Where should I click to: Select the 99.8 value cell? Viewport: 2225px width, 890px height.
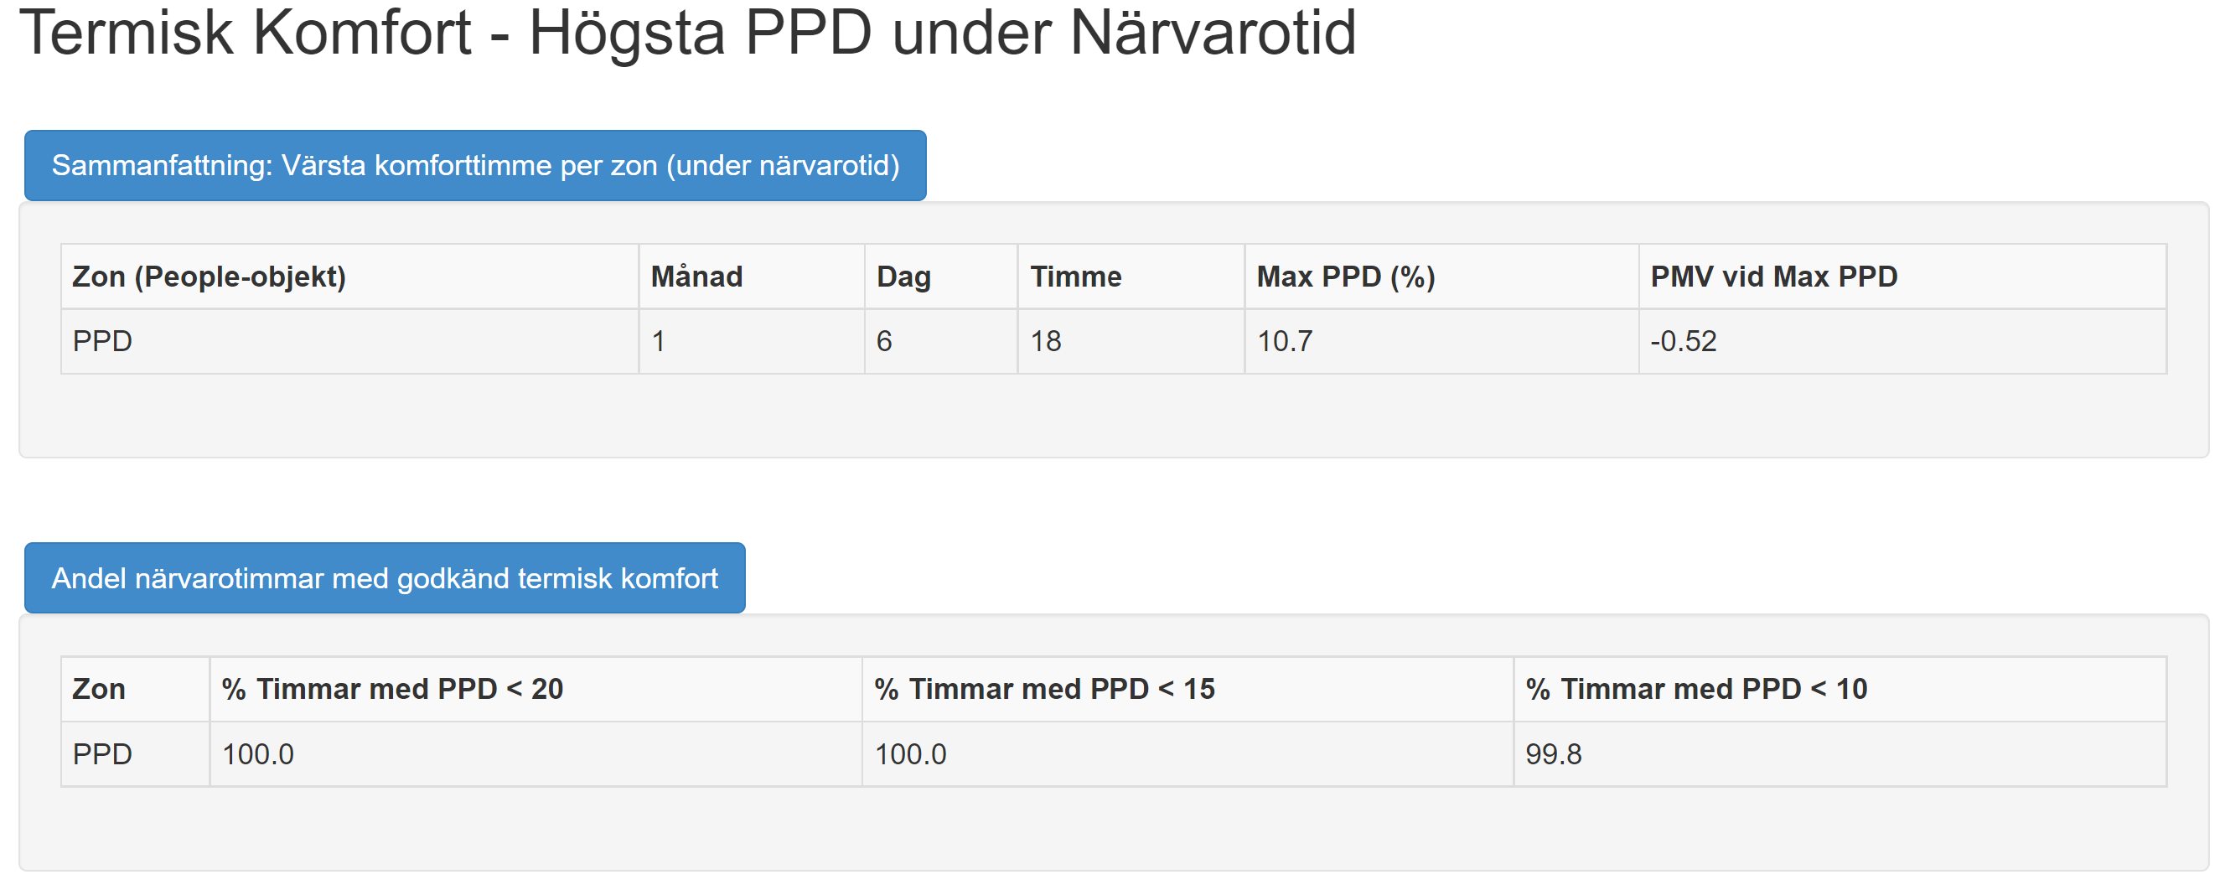tap(1553, 754)
